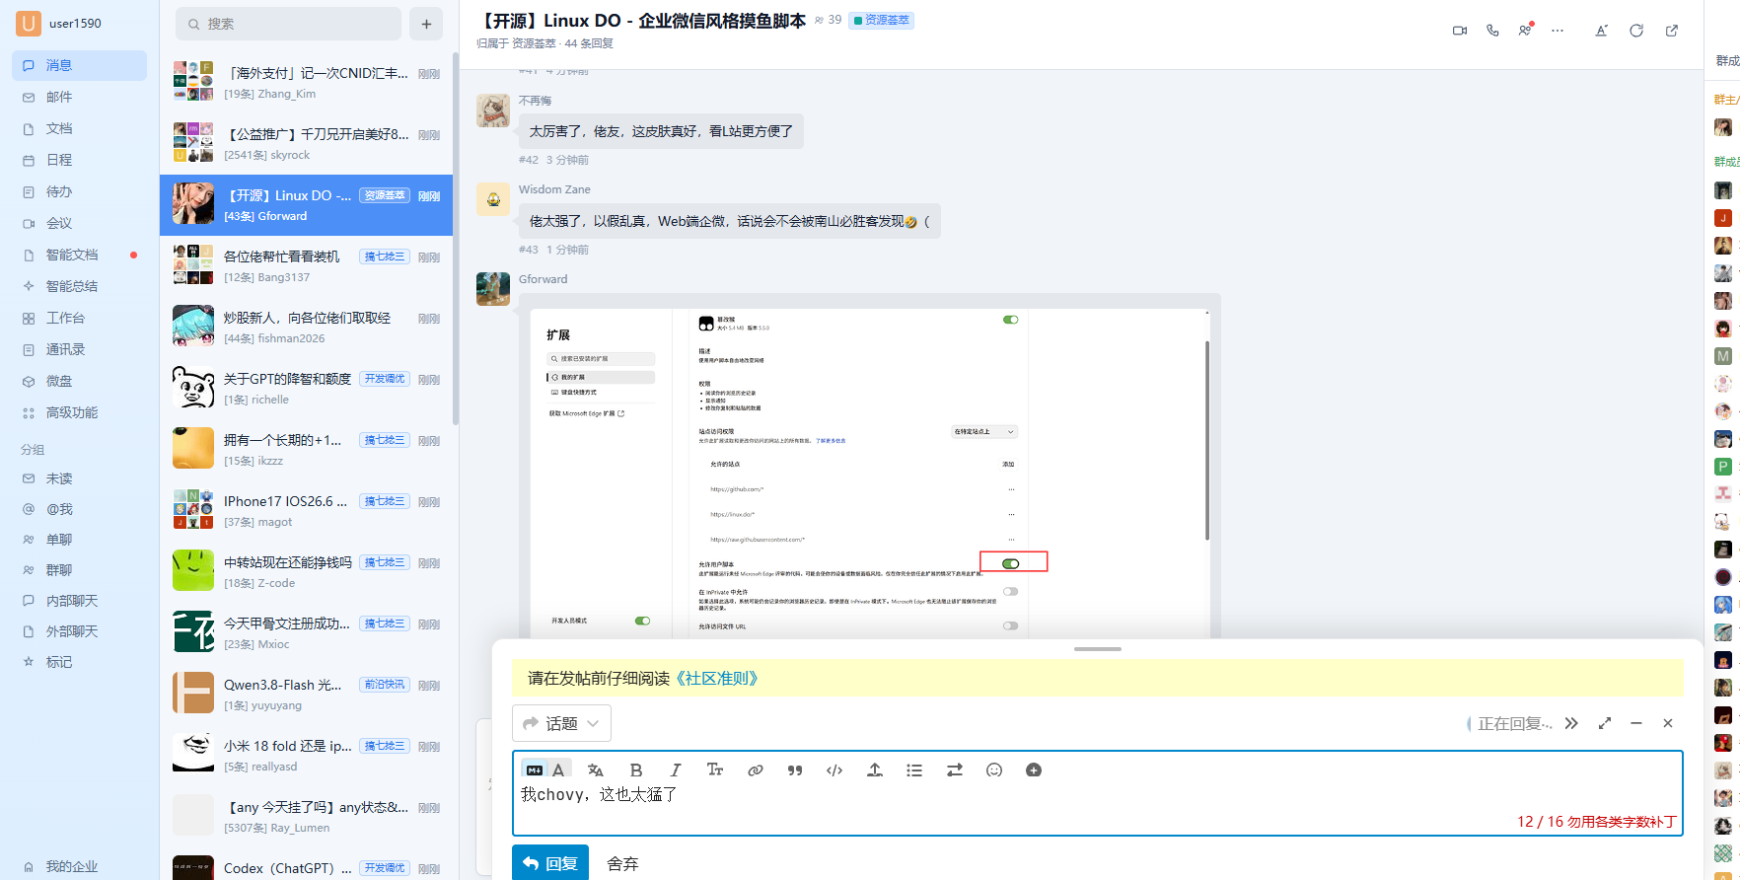
Task: Close the reply composer with the X
Action: tap(1668, 723)
